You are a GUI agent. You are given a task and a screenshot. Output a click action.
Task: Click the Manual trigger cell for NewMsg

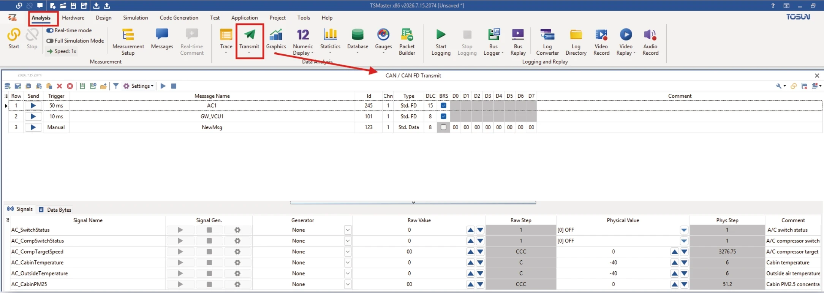click(x=56, y=127)
